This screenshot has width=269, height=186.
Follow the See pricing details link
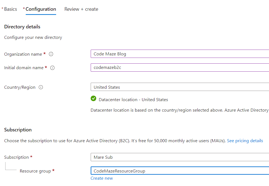245,141
